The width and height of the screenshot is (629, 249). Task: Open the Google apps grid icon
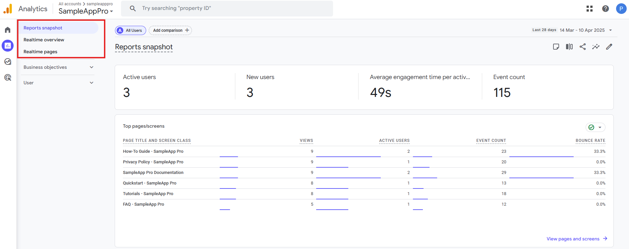590,9
